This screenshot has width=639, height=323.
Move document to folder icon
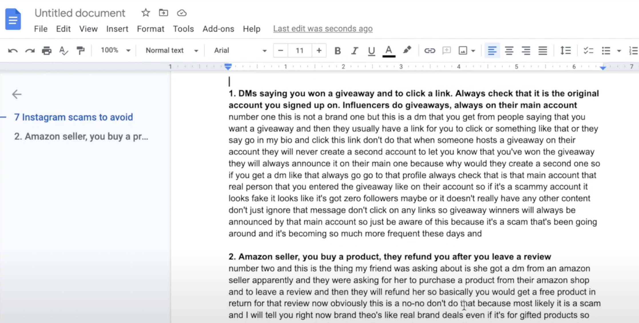point(163,13)
